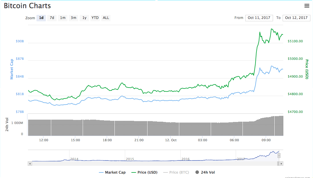
Task: Click the $5100.00 price axis label
Action: point(295,41)
